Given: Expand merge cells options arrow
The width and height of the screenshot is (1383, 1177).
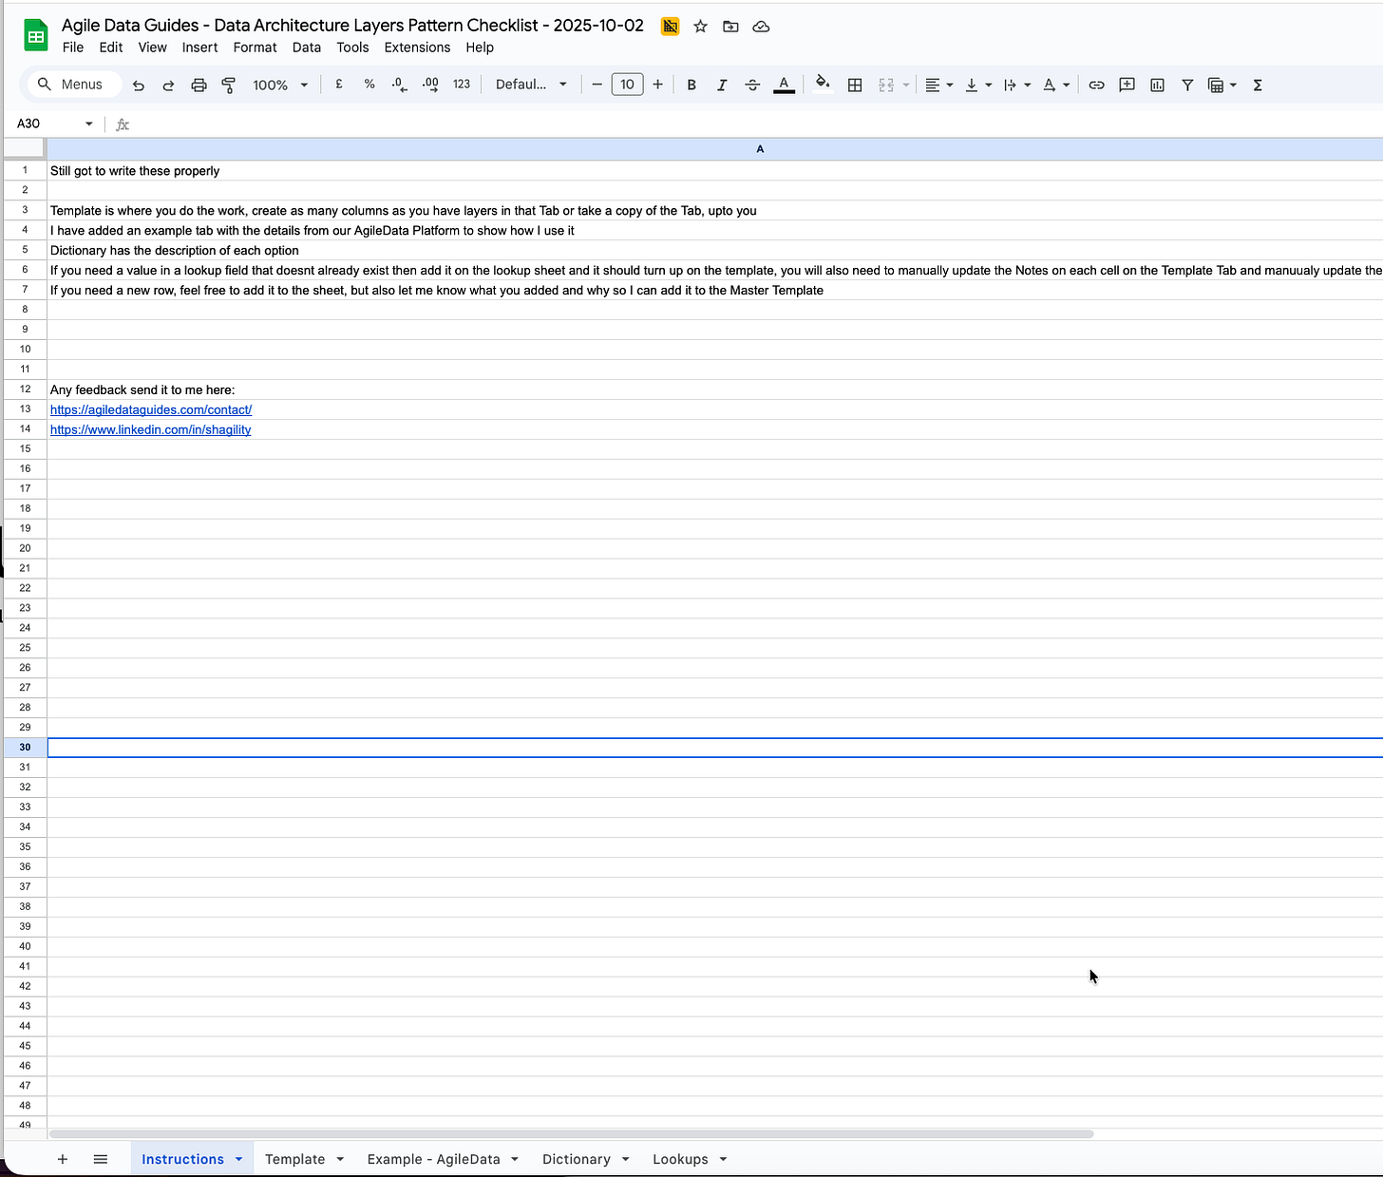Looking at the screenshot, I should click(906, 85).
